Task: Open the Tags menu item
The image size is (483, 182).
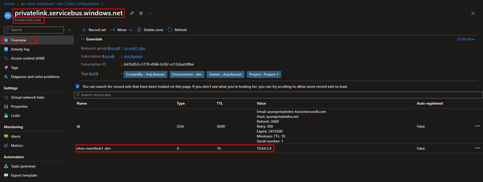Action: coord(15,68)
